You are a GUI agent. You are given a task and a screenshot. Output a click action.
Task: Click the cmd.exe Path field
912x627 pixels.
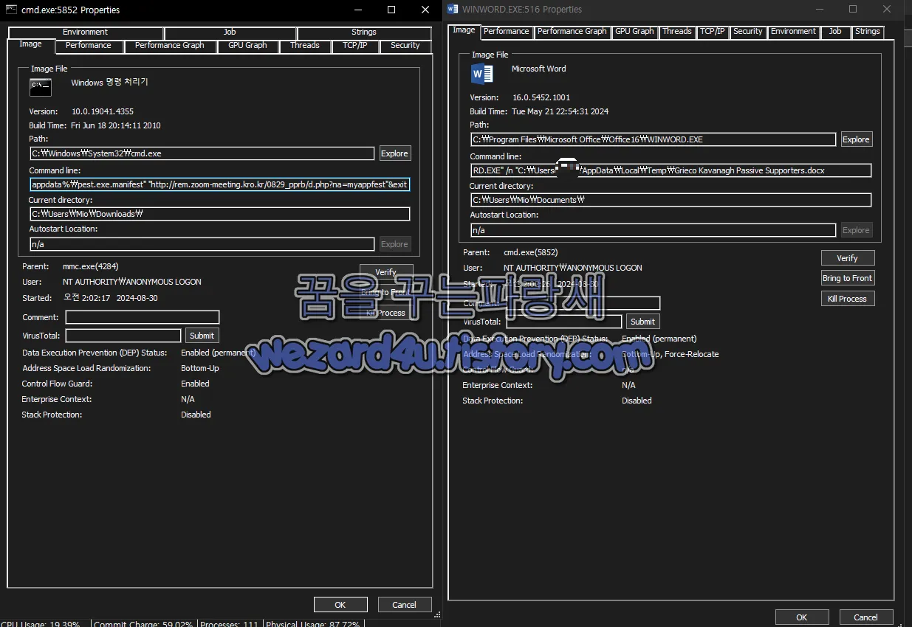(x=202, y=153)
